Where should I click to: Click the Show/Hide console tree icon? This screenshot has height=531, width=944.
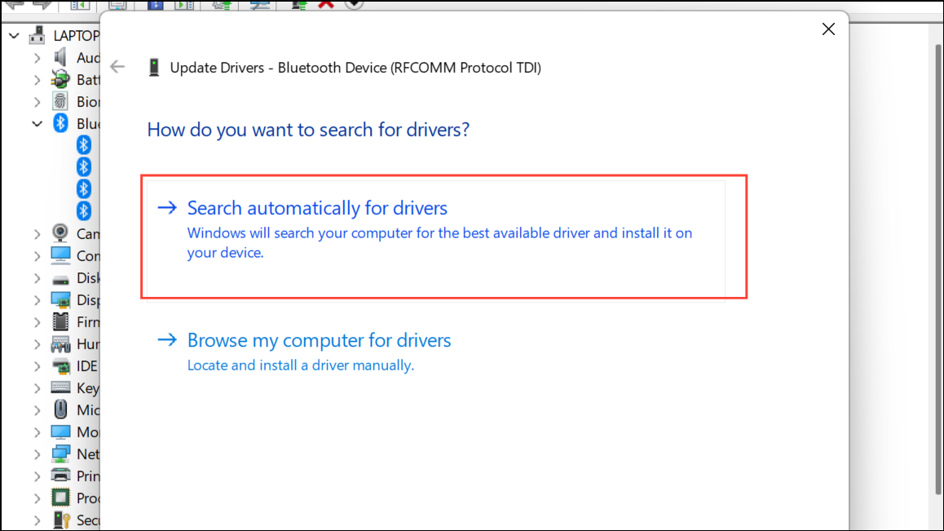click(x=78, y=4)
